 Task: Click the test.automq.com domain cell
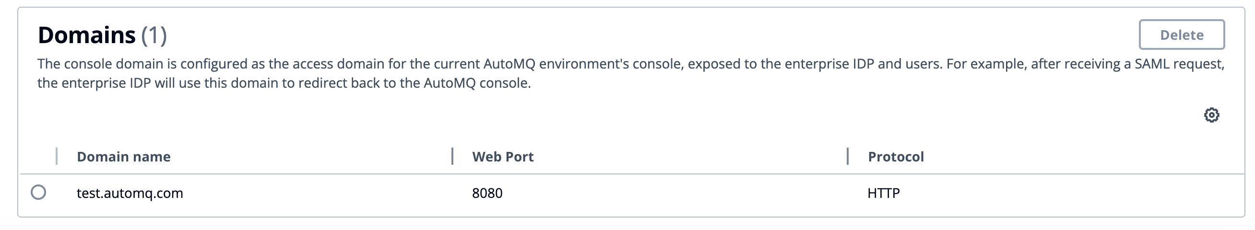coord(130,193)
